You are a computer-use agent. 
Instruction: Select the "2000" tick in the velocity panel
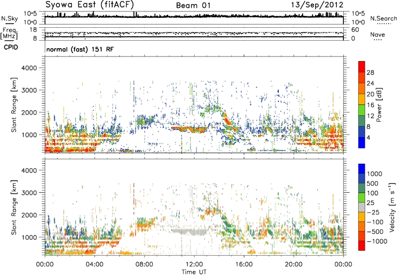[x=29, y=215]
